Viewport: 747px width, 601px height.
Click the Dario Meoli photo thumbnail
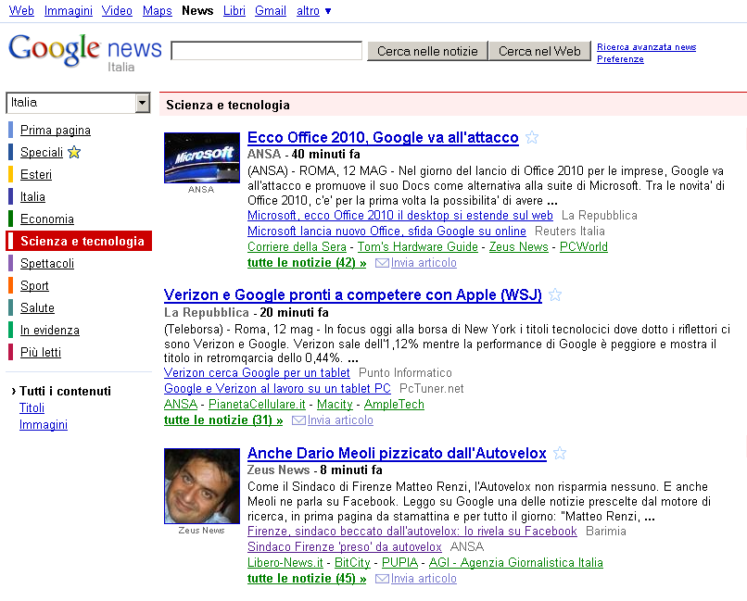202,486
